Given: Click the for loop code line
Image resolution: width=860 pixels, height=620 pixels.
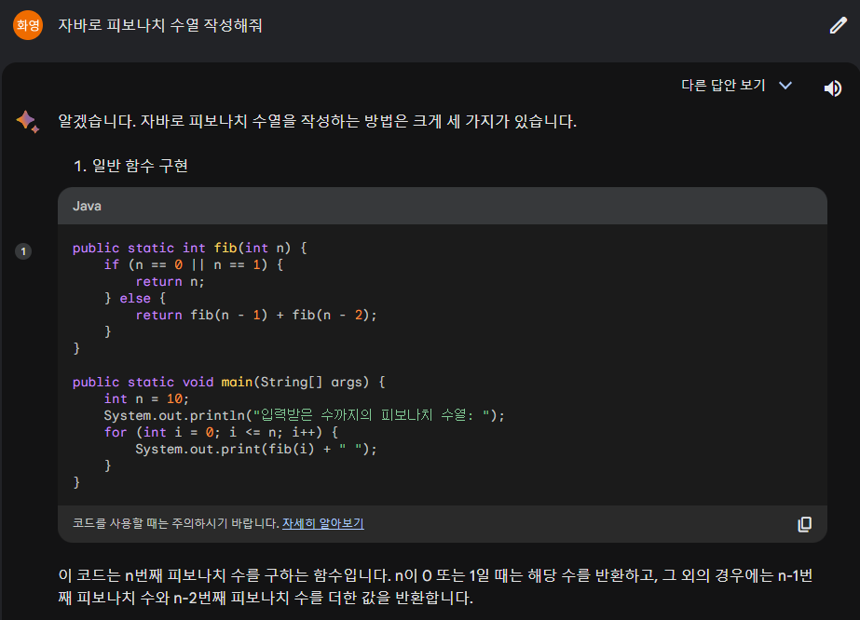Looking at the screenshot, I should [221, 433].
